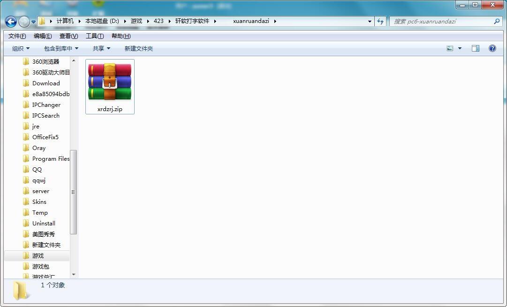The image size is (507, 307).
Task: Click the folder icon in address bar
Action: click(42, 22)
